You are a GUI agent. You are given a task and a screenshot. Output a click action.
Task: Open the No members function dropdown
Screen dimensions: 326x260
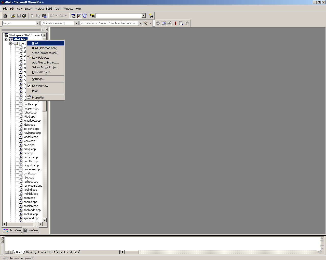(140, 23)
